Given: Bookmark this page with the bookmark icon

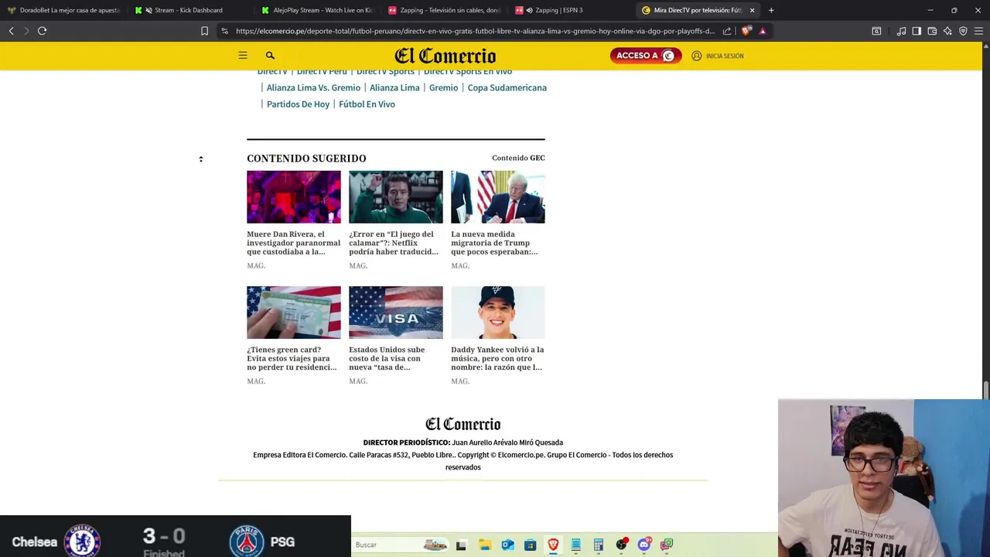Looking at the screenshot, I should pos(204,31).
